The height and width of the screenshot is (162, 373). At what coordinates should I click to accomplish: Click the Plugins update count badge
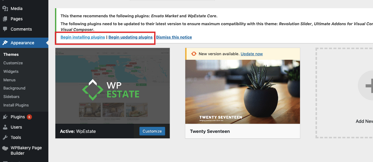pyautogui.click(x=29, y=117)
